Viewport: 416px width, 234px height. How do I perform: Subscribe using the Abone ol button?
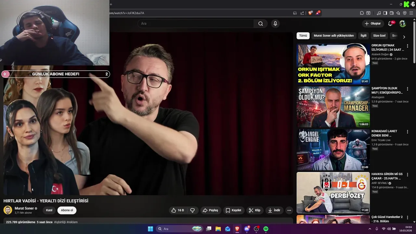(67, 210)
